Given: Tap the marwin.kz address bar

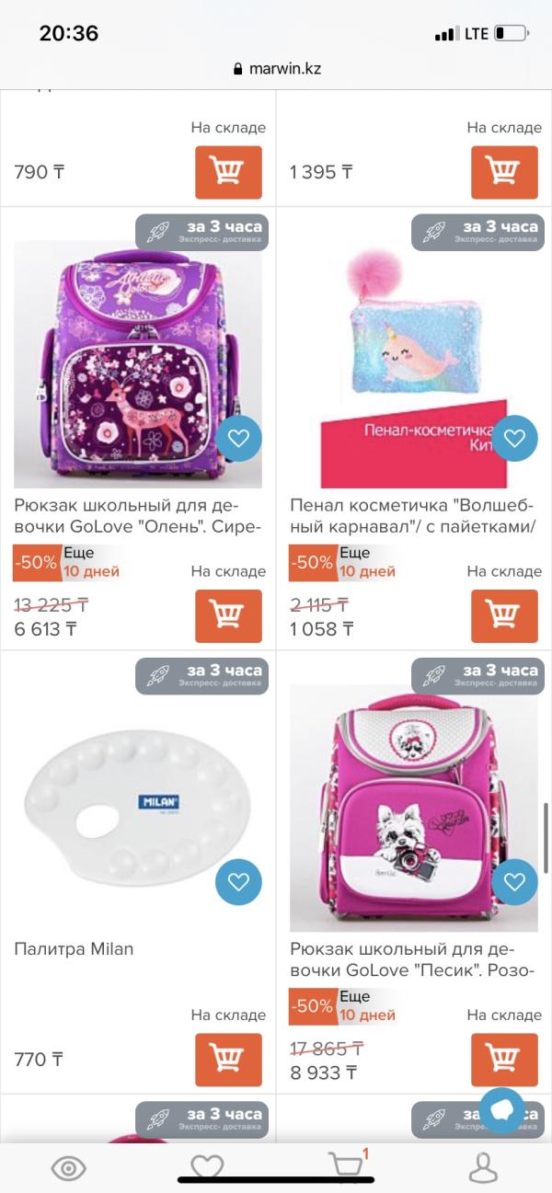Looking at the screenshot, I should click(x=276, y=68).
